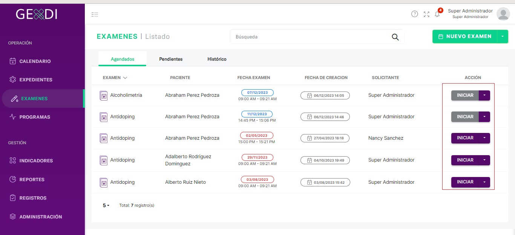Screen dimensions: 515x235
Task: Open action dropdown for Adalberto Rodriguez row
Action: pos(484,160)
